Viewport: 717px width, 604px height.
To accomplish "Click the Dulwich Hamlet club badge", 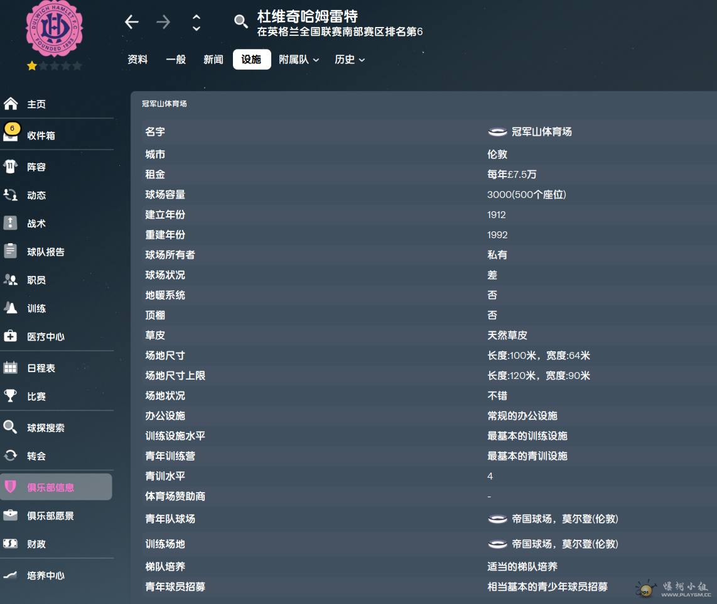I will pyautogui.click(x=55, y=28).
